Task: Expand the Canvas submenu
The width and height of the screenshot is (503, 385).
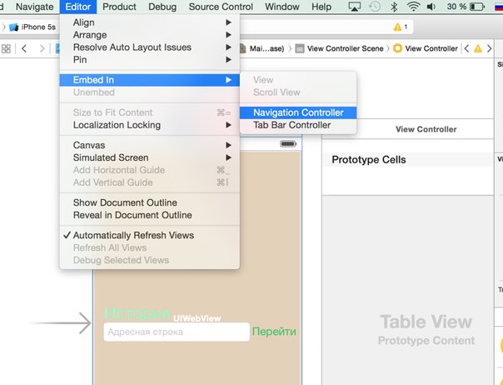Action: tap(150, 145)
